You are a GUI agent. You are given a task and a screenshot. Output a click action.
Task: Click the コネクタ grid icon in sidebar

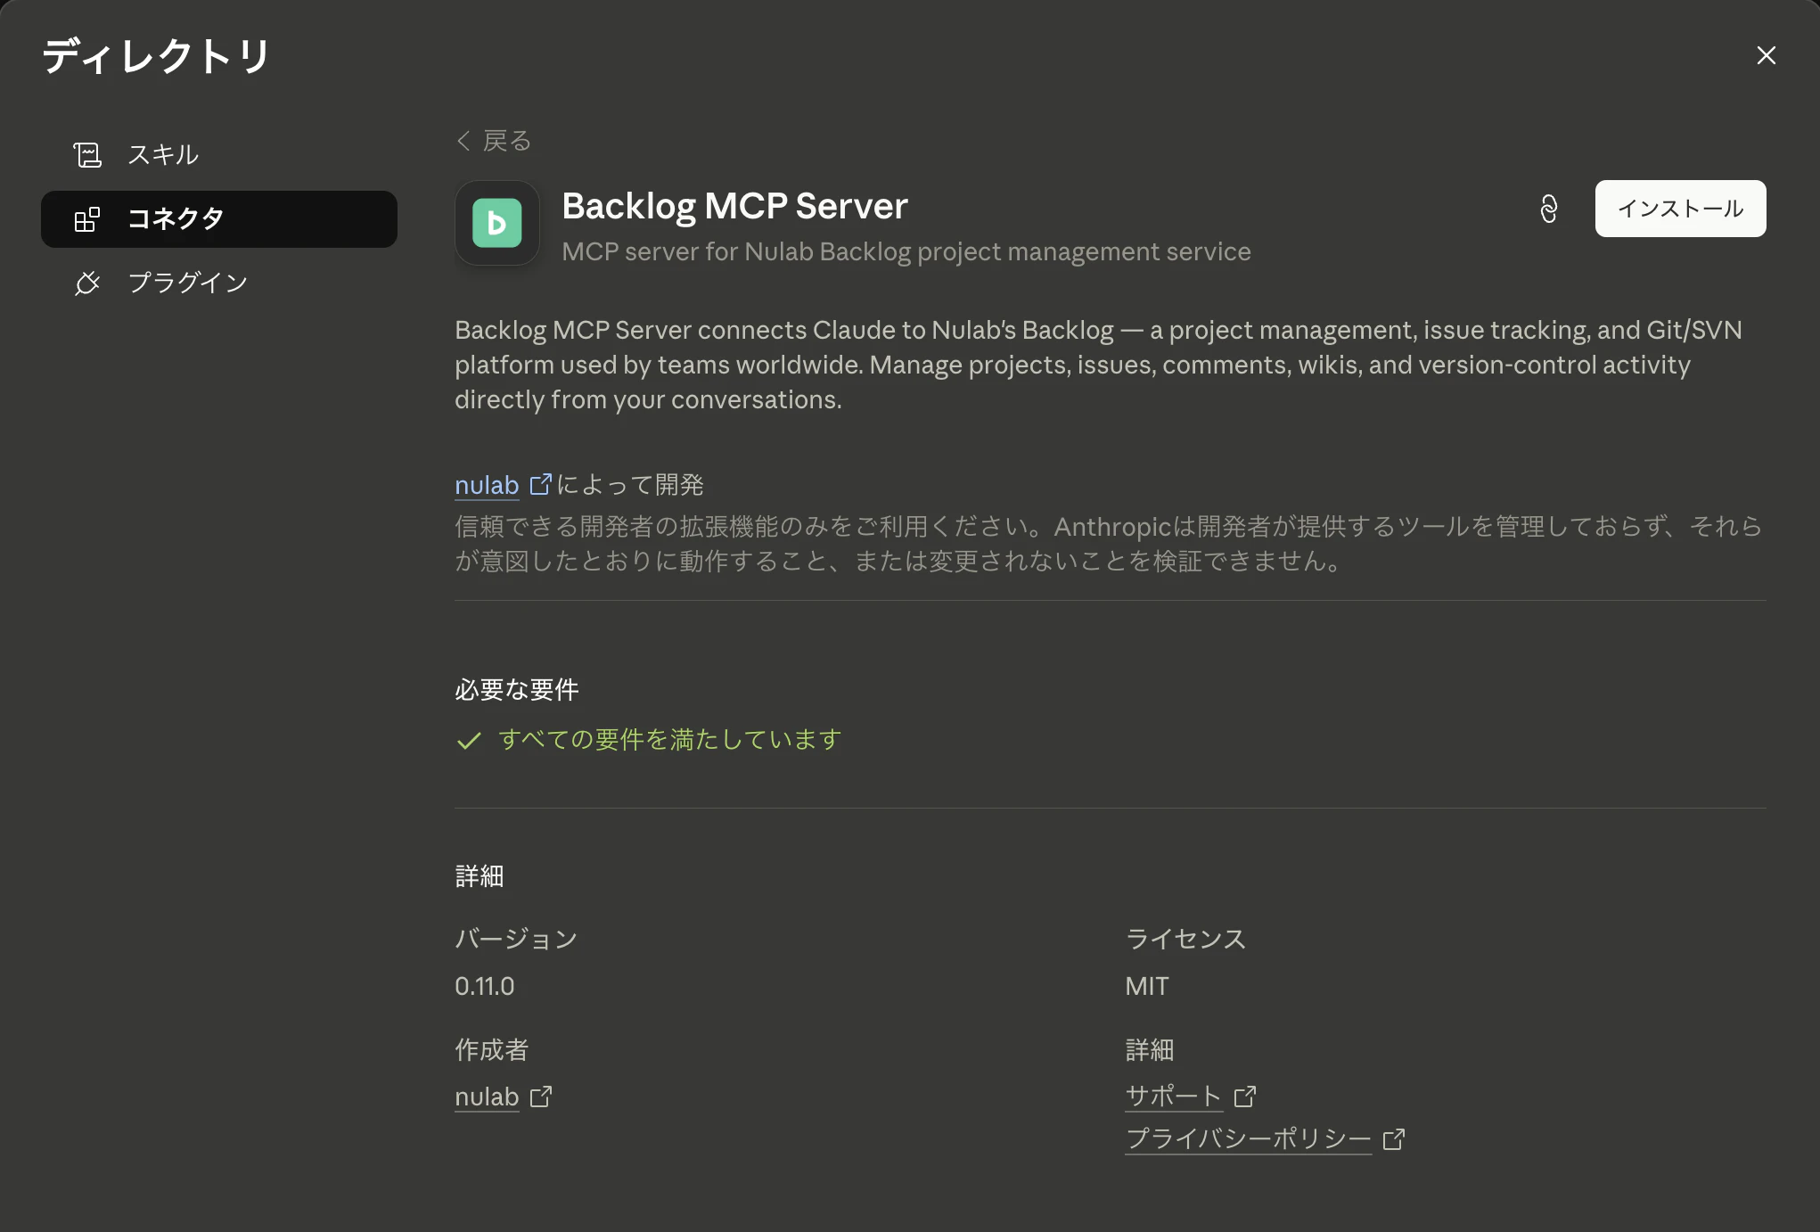click(87, 219)
